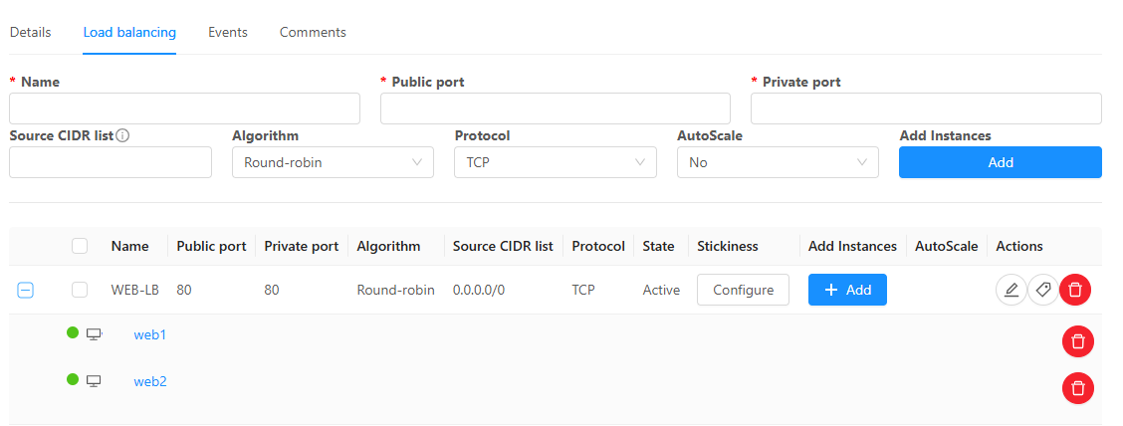Image resolution: width=1123 pixels, height=426 pixels.
Task: Open the Protocol TCP dropdown
Action: coord(555,162)
